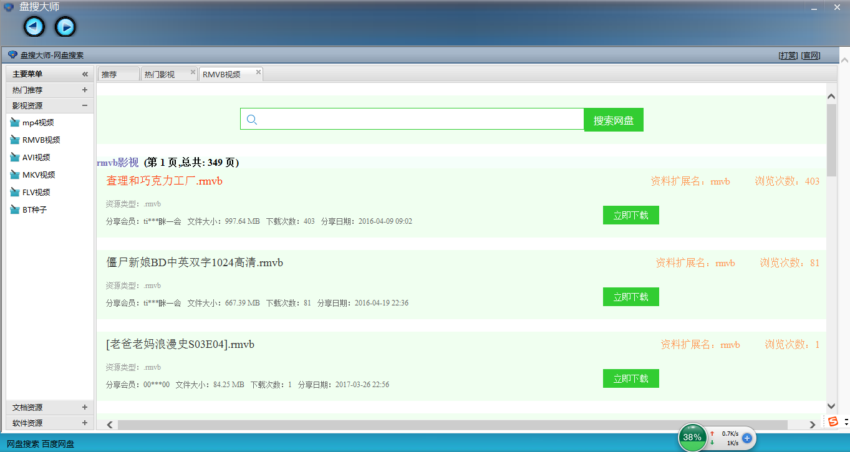The height and width of the screenshot is (452, 850).
Task: Click the horizontal scrollbar thumb
Action: 453,425
